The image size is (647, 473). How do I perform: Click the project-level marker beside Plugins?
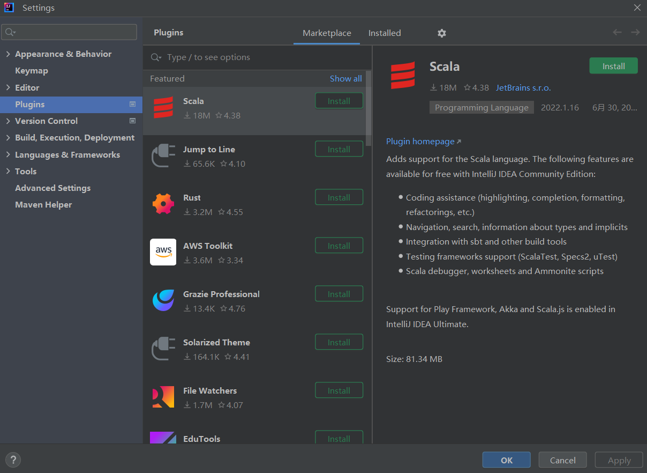coord(133,105)
